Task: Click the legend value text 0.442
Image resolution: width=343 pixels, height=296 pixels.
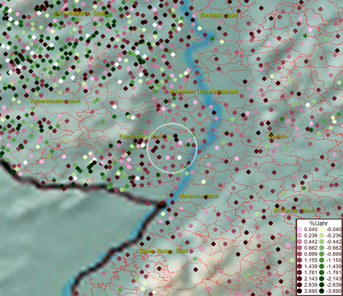Action: pos(310,242)
